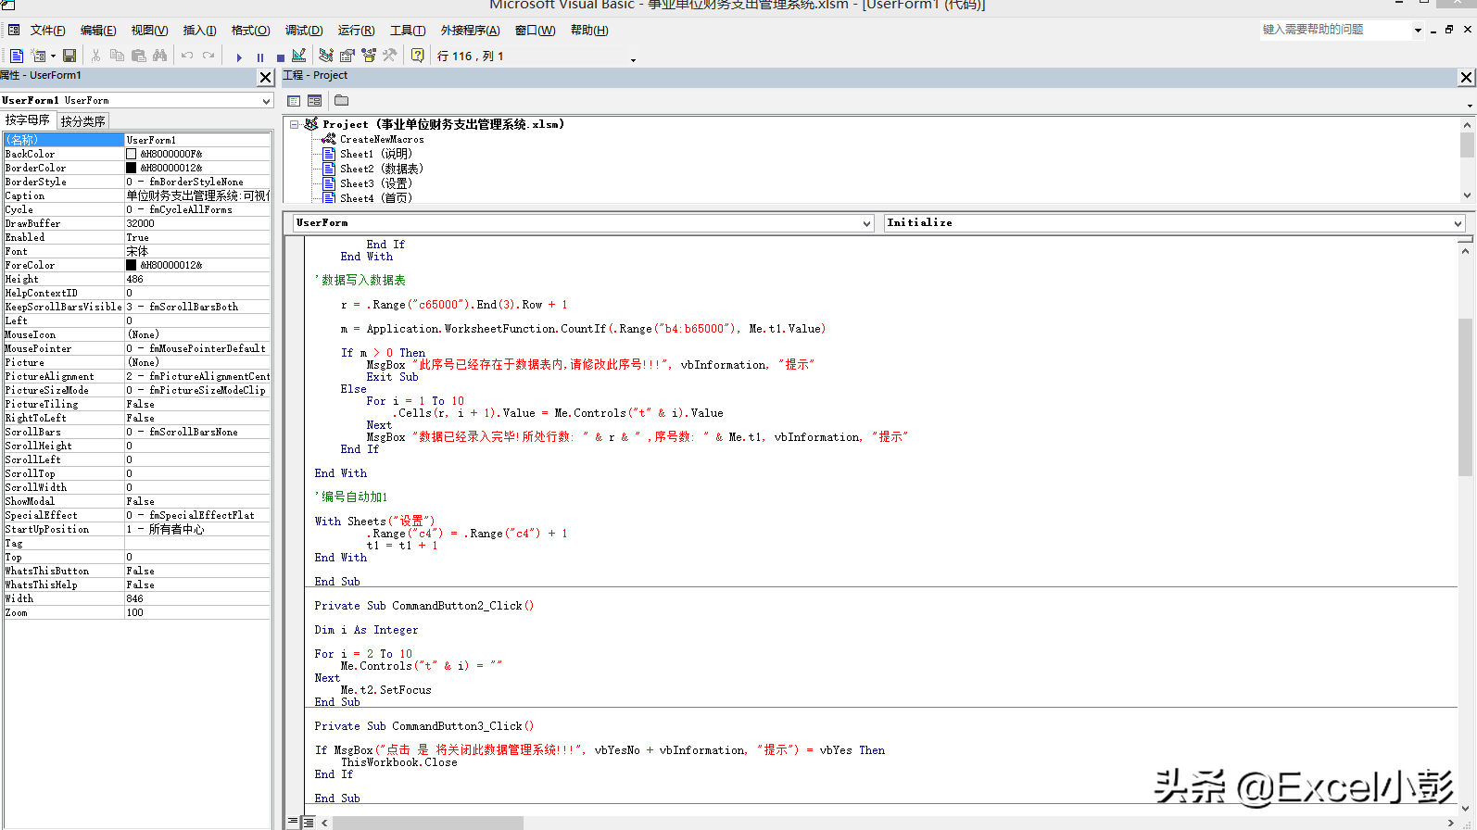Screen dimensions: 1477x830
Task: Switch to Procedure View at bottom left
Action: (x=294, y=822)
